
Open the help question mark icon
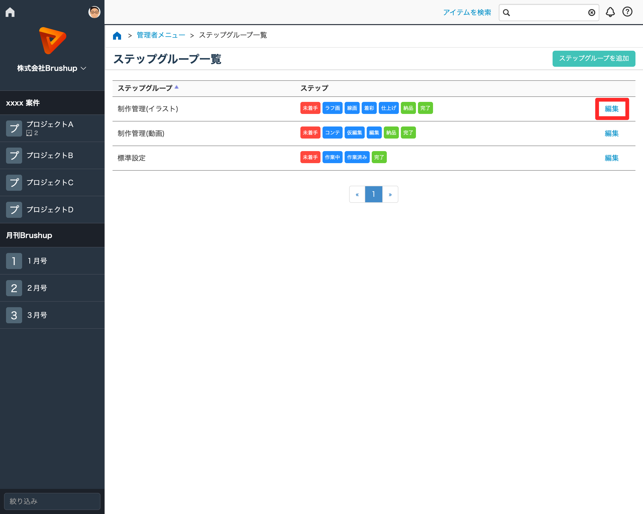[x=627, y=12]
